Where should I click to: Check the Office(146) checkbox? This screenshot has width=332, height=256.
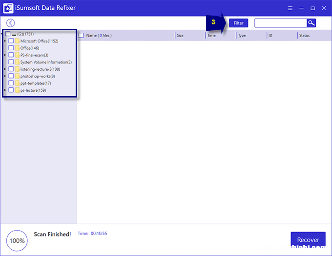[11, 48]
